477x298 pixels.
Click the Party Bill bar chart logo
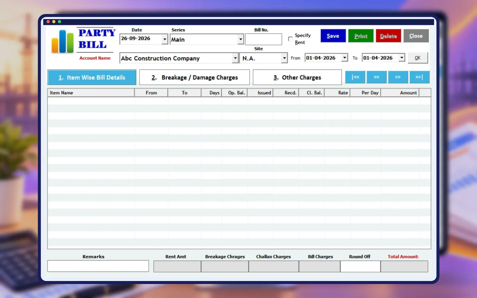[x=62, y=41]
